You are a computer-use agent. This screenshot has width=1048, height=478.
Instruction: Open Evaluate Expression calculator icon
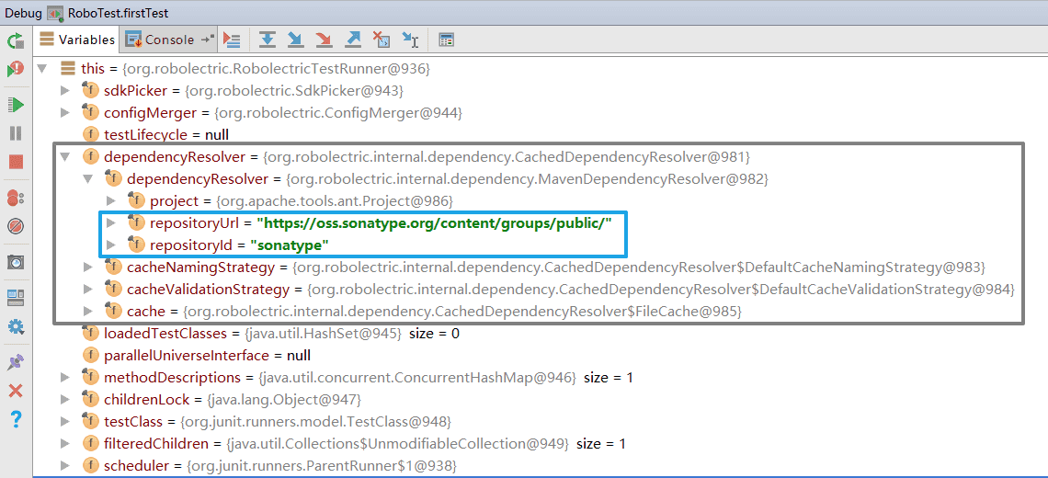(447, 40)
